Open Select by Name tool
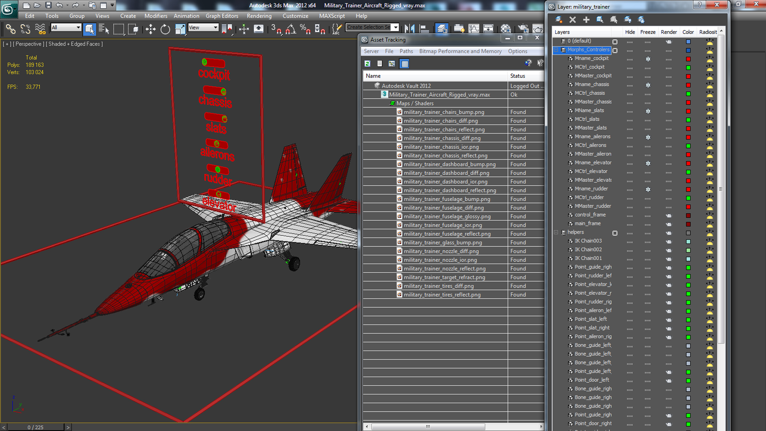 (104, 29)
